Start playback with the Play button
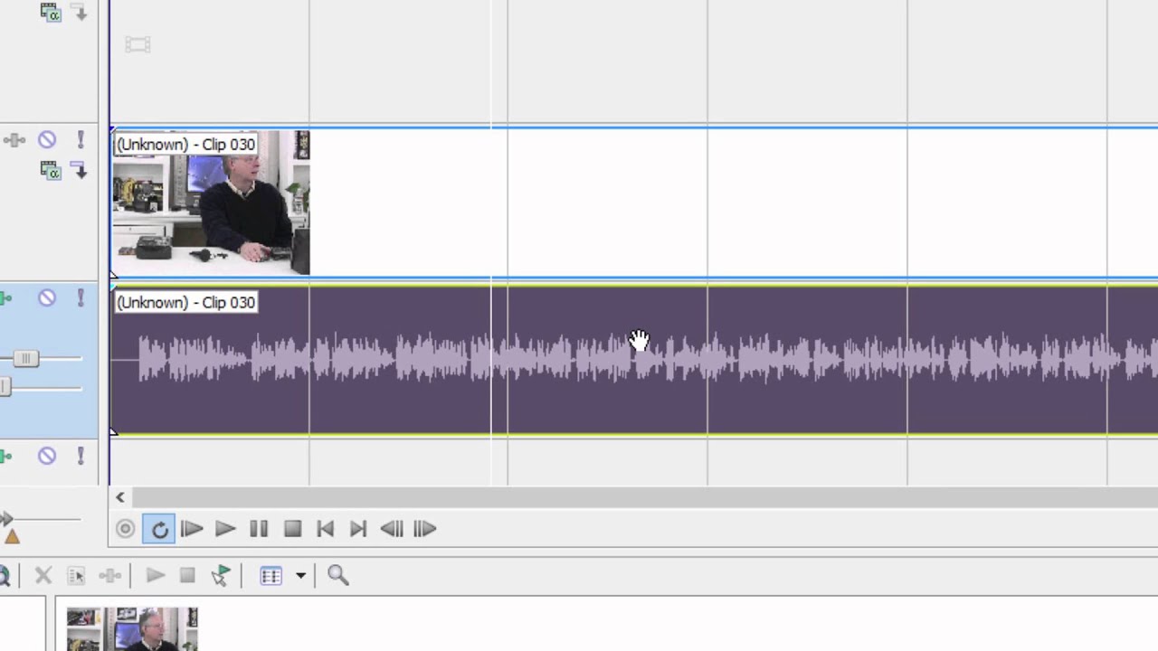Image resolution: width=1158 pixels, height=651 pixels. tap(225, 529)
